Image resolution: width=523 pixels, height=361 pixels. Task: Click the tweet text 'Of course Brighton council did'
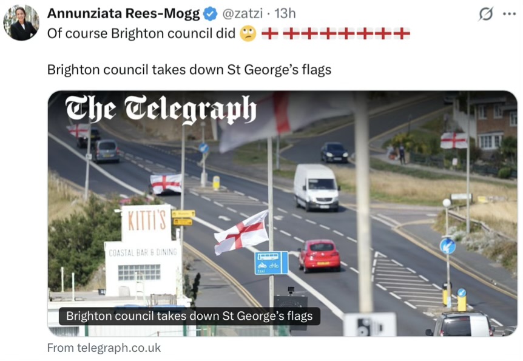[x=141, y=33]
